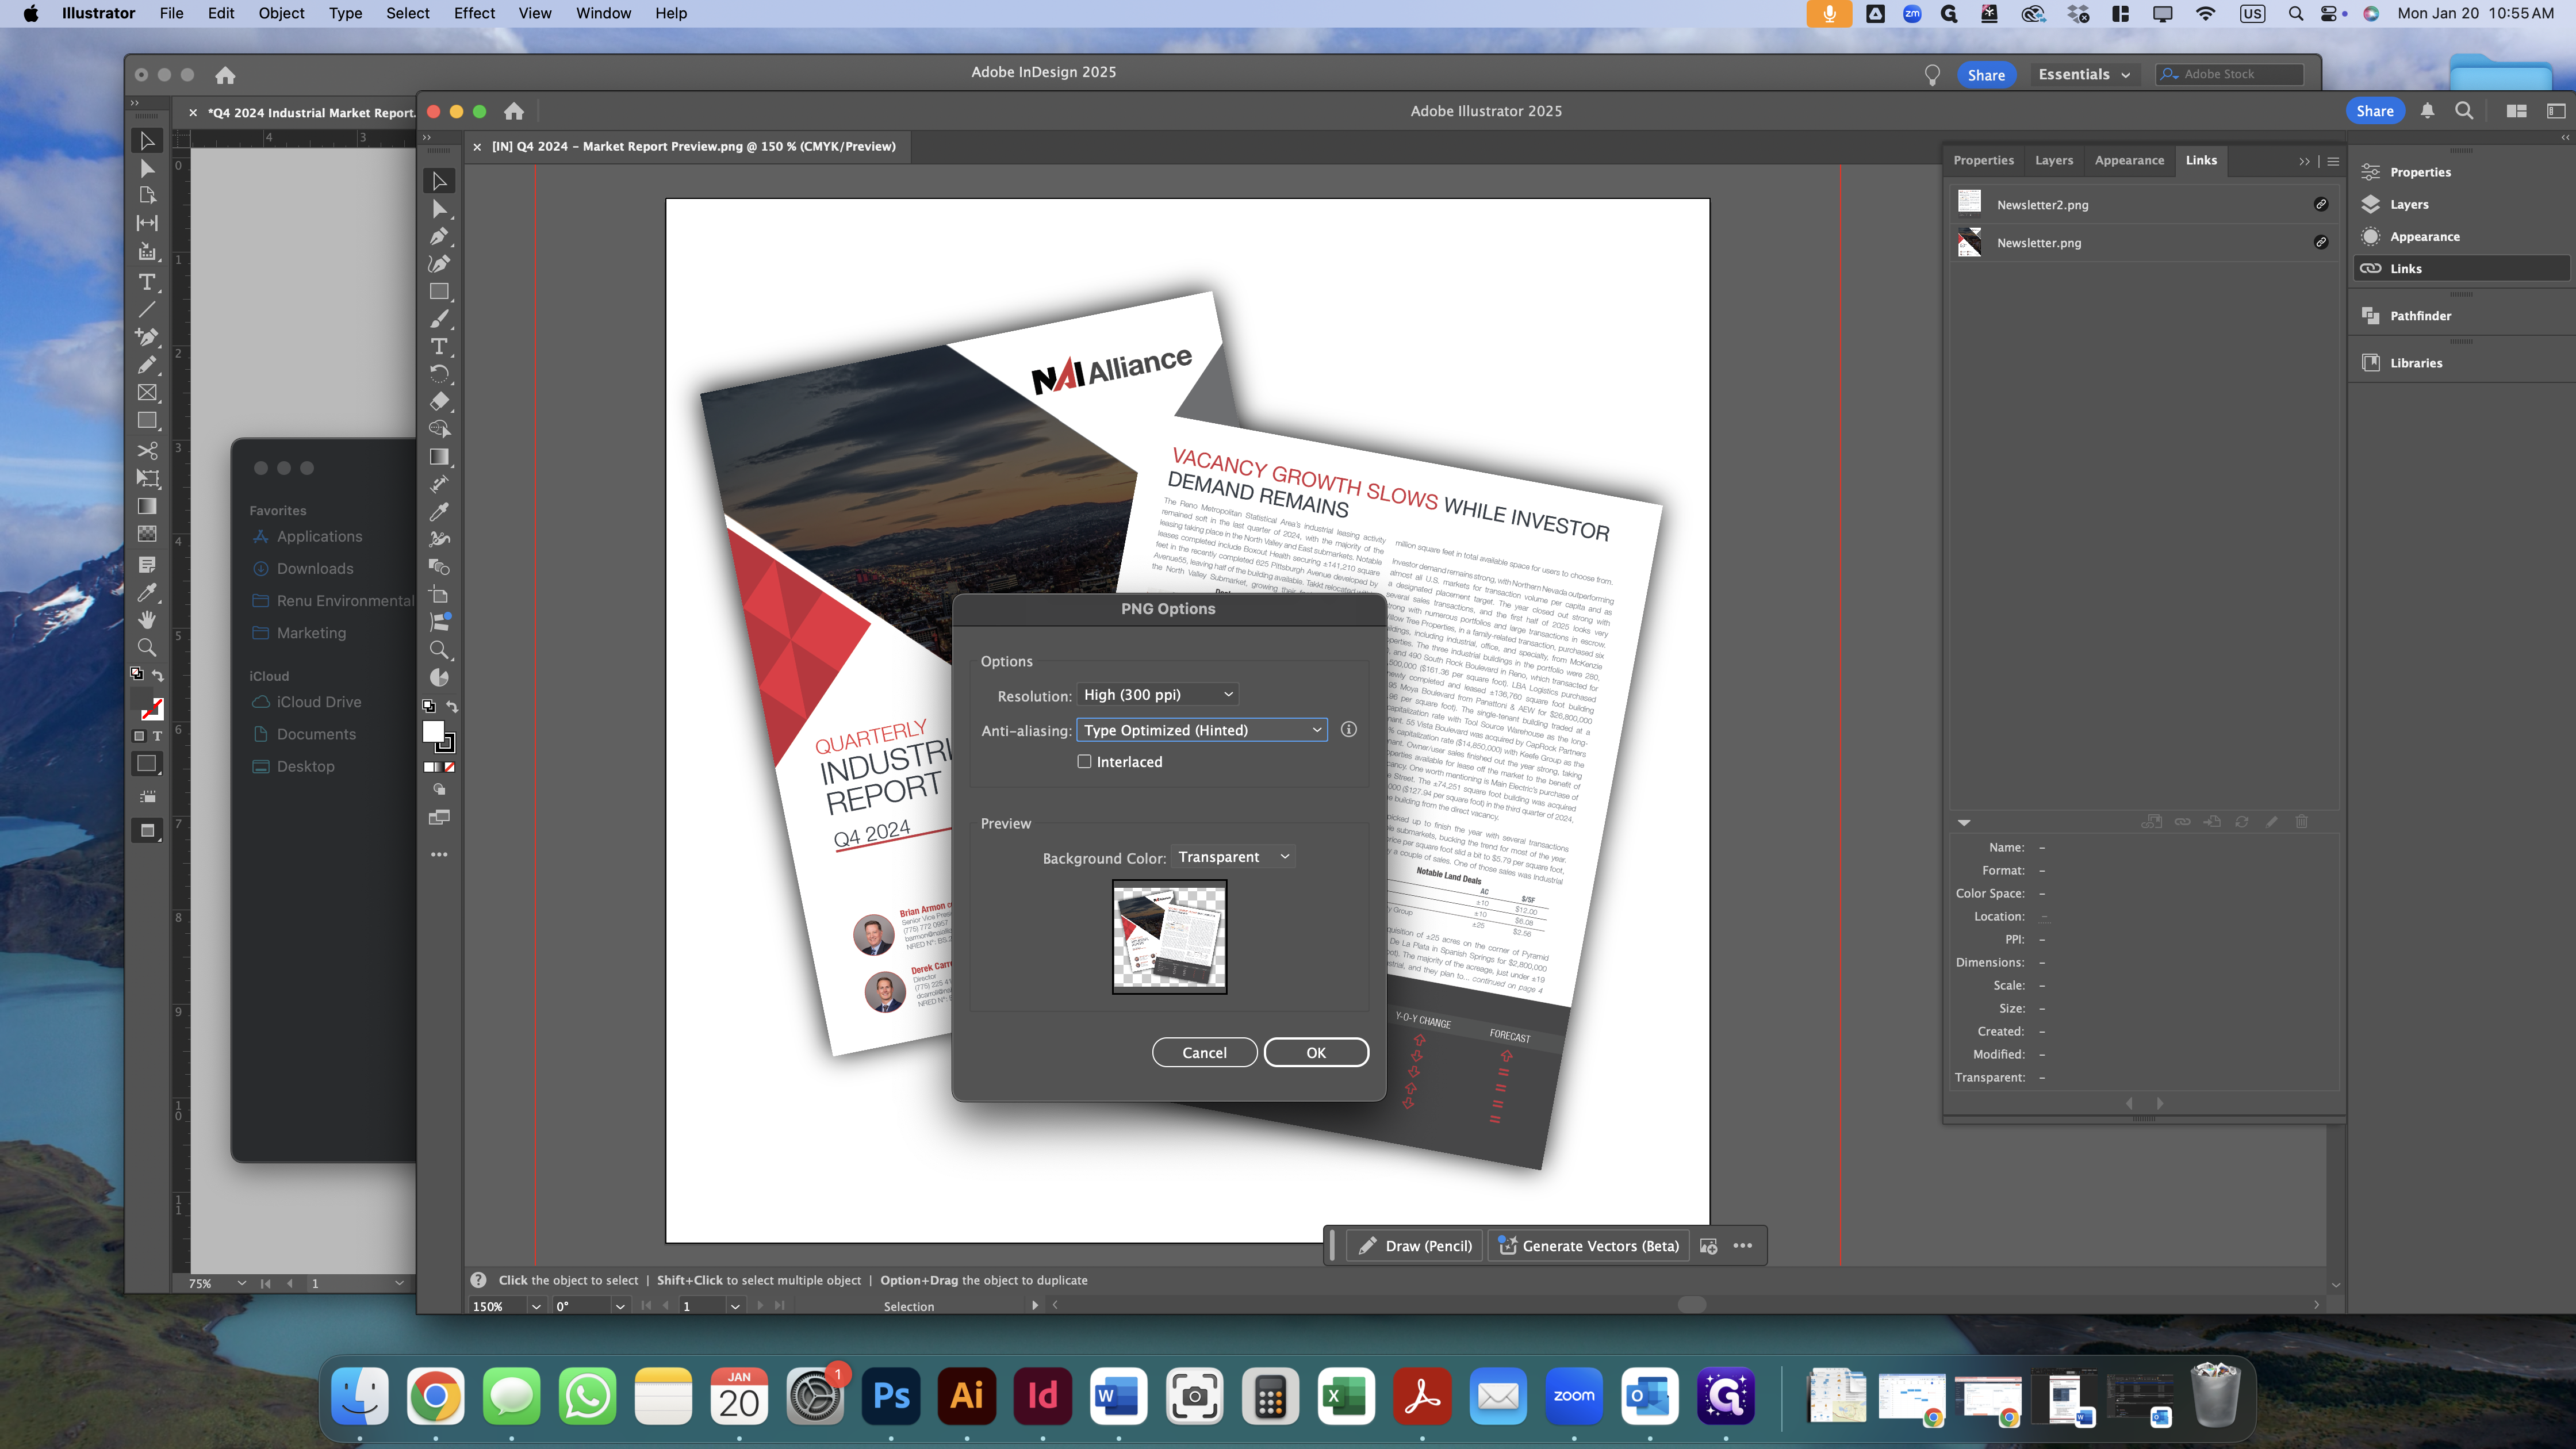Select the Paintbrush tool in Illustrator

(x=439, y=319)
